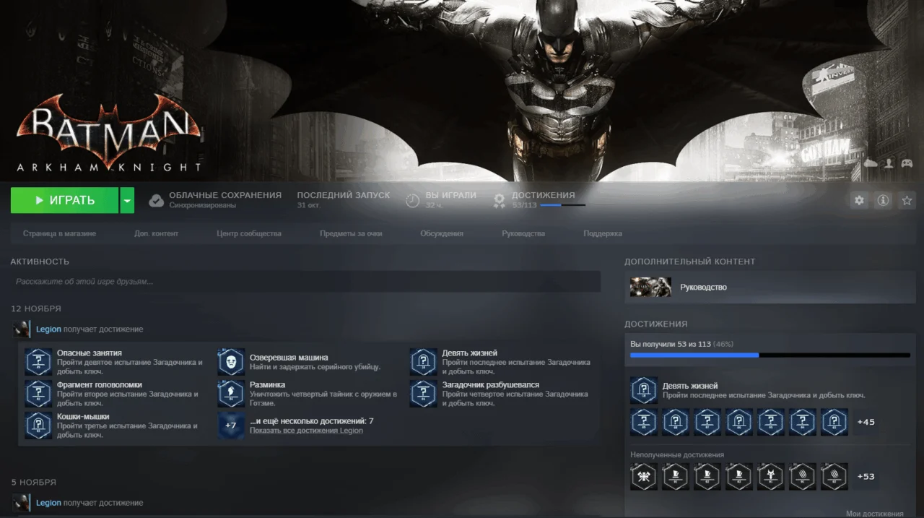Click the header achievements 53/113 progress bar
The height and width of the screenshot is (518, 924).
(x=562, y=206)
